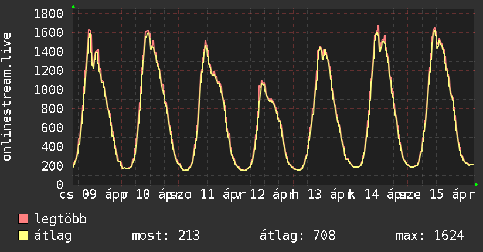Viewport: 483px width, 252px height.
Task: Click the 200 y-axis label
Action: [52, 166]
